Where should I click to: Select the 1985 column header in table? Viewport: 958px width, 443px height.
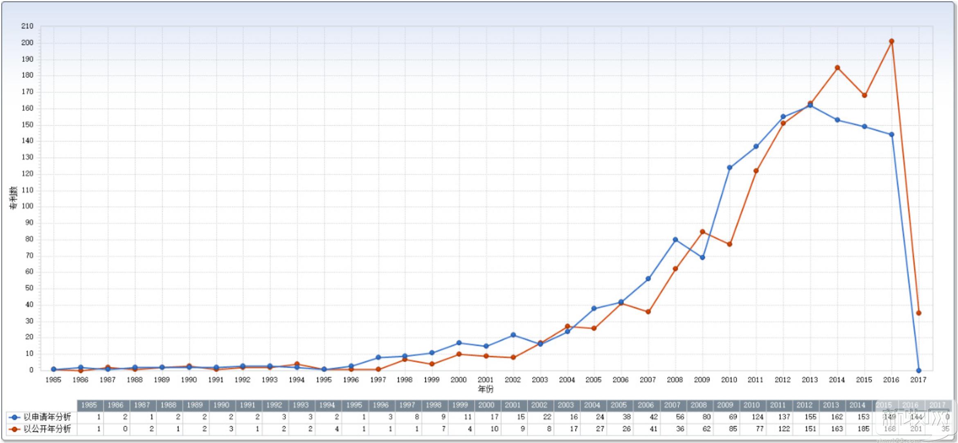[x=90, y=405]
